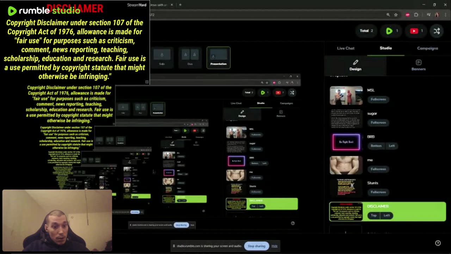Screen dimensions: 451x254
Task: Click the BRB overlay thumbnail
Action: tap(346, 142)
